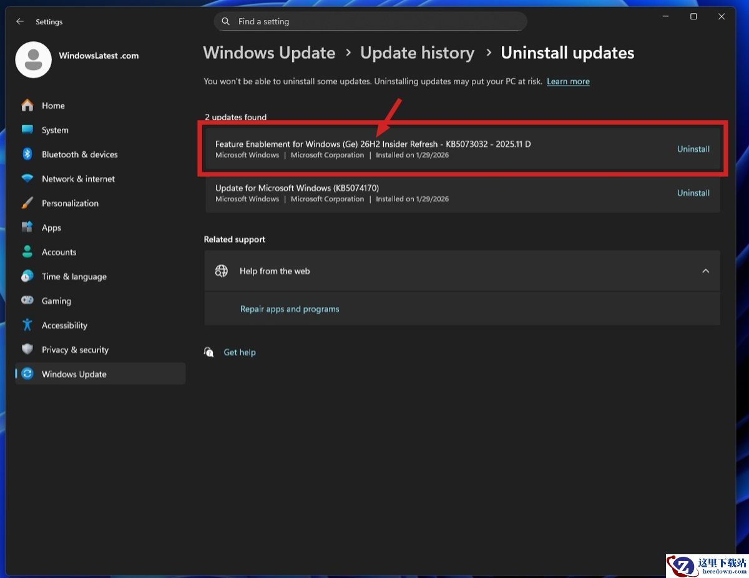The image size is (749, 578).
Task: Click the Time & language globe icon
Action: coord(27,276)
